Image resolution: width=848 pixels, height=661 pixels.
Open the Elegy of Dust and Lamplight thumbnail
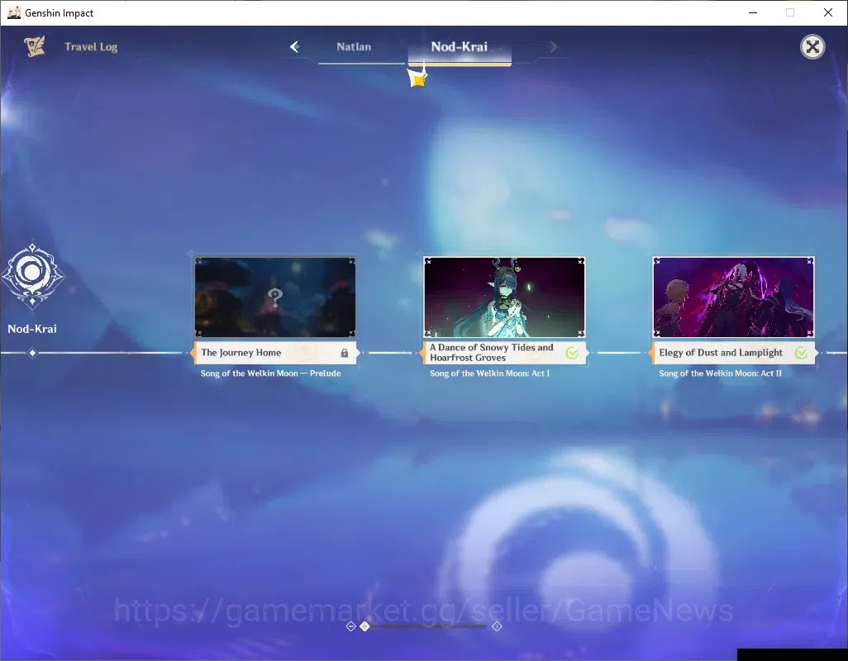[x=733, y=297]
